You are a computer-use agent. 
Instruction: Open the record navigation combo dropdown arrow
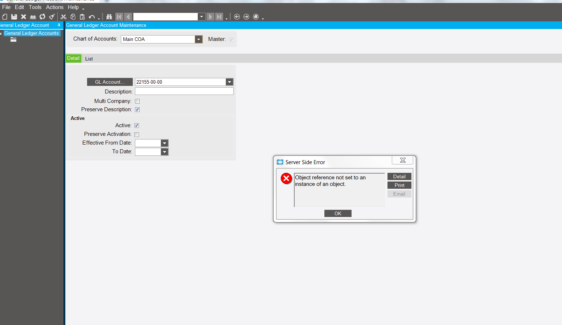202,17
